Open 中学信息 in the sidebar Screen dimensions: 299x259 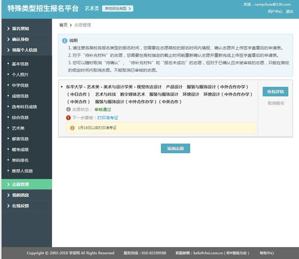(x=20, y=86)
